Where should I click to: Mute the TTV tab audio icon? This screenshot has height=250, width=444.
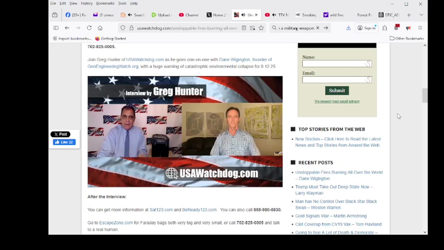pos(274,15)
